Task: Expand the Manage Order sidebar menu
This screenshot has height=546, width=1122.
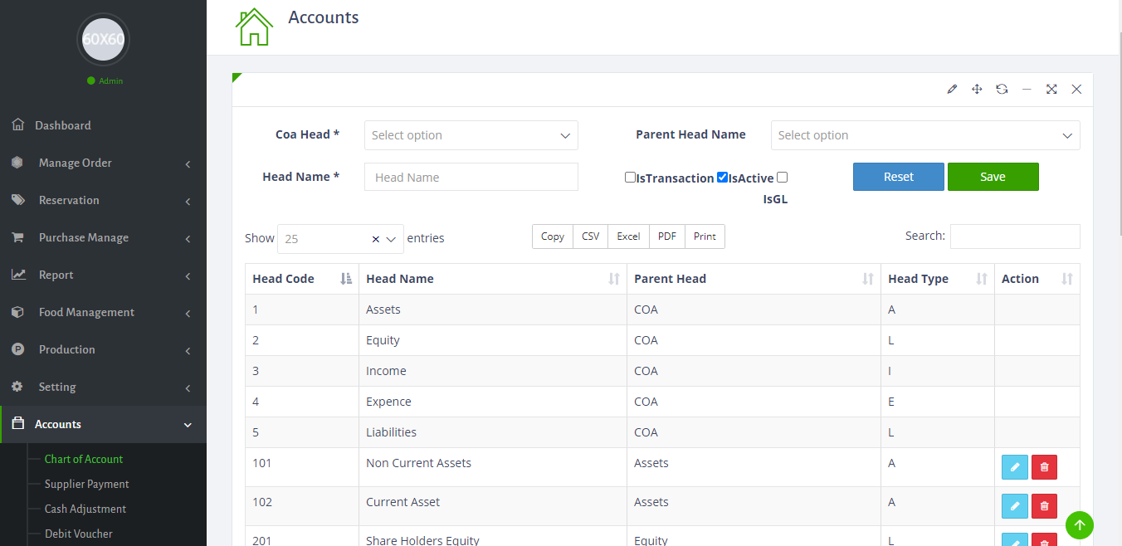Action: point(103,163)
